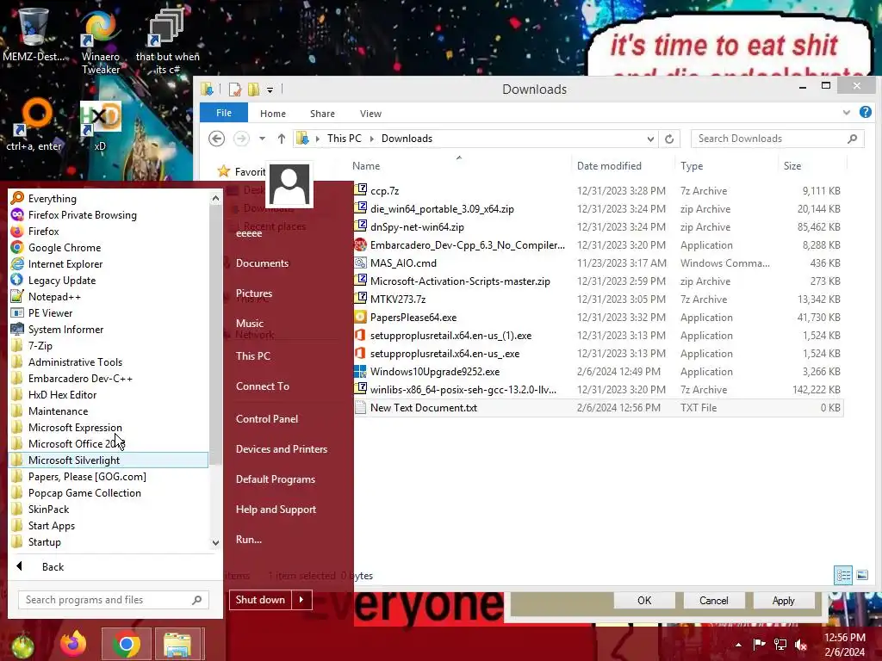
Task: Open the Recycle Bin desktop icon
Action: click(34, 34)
